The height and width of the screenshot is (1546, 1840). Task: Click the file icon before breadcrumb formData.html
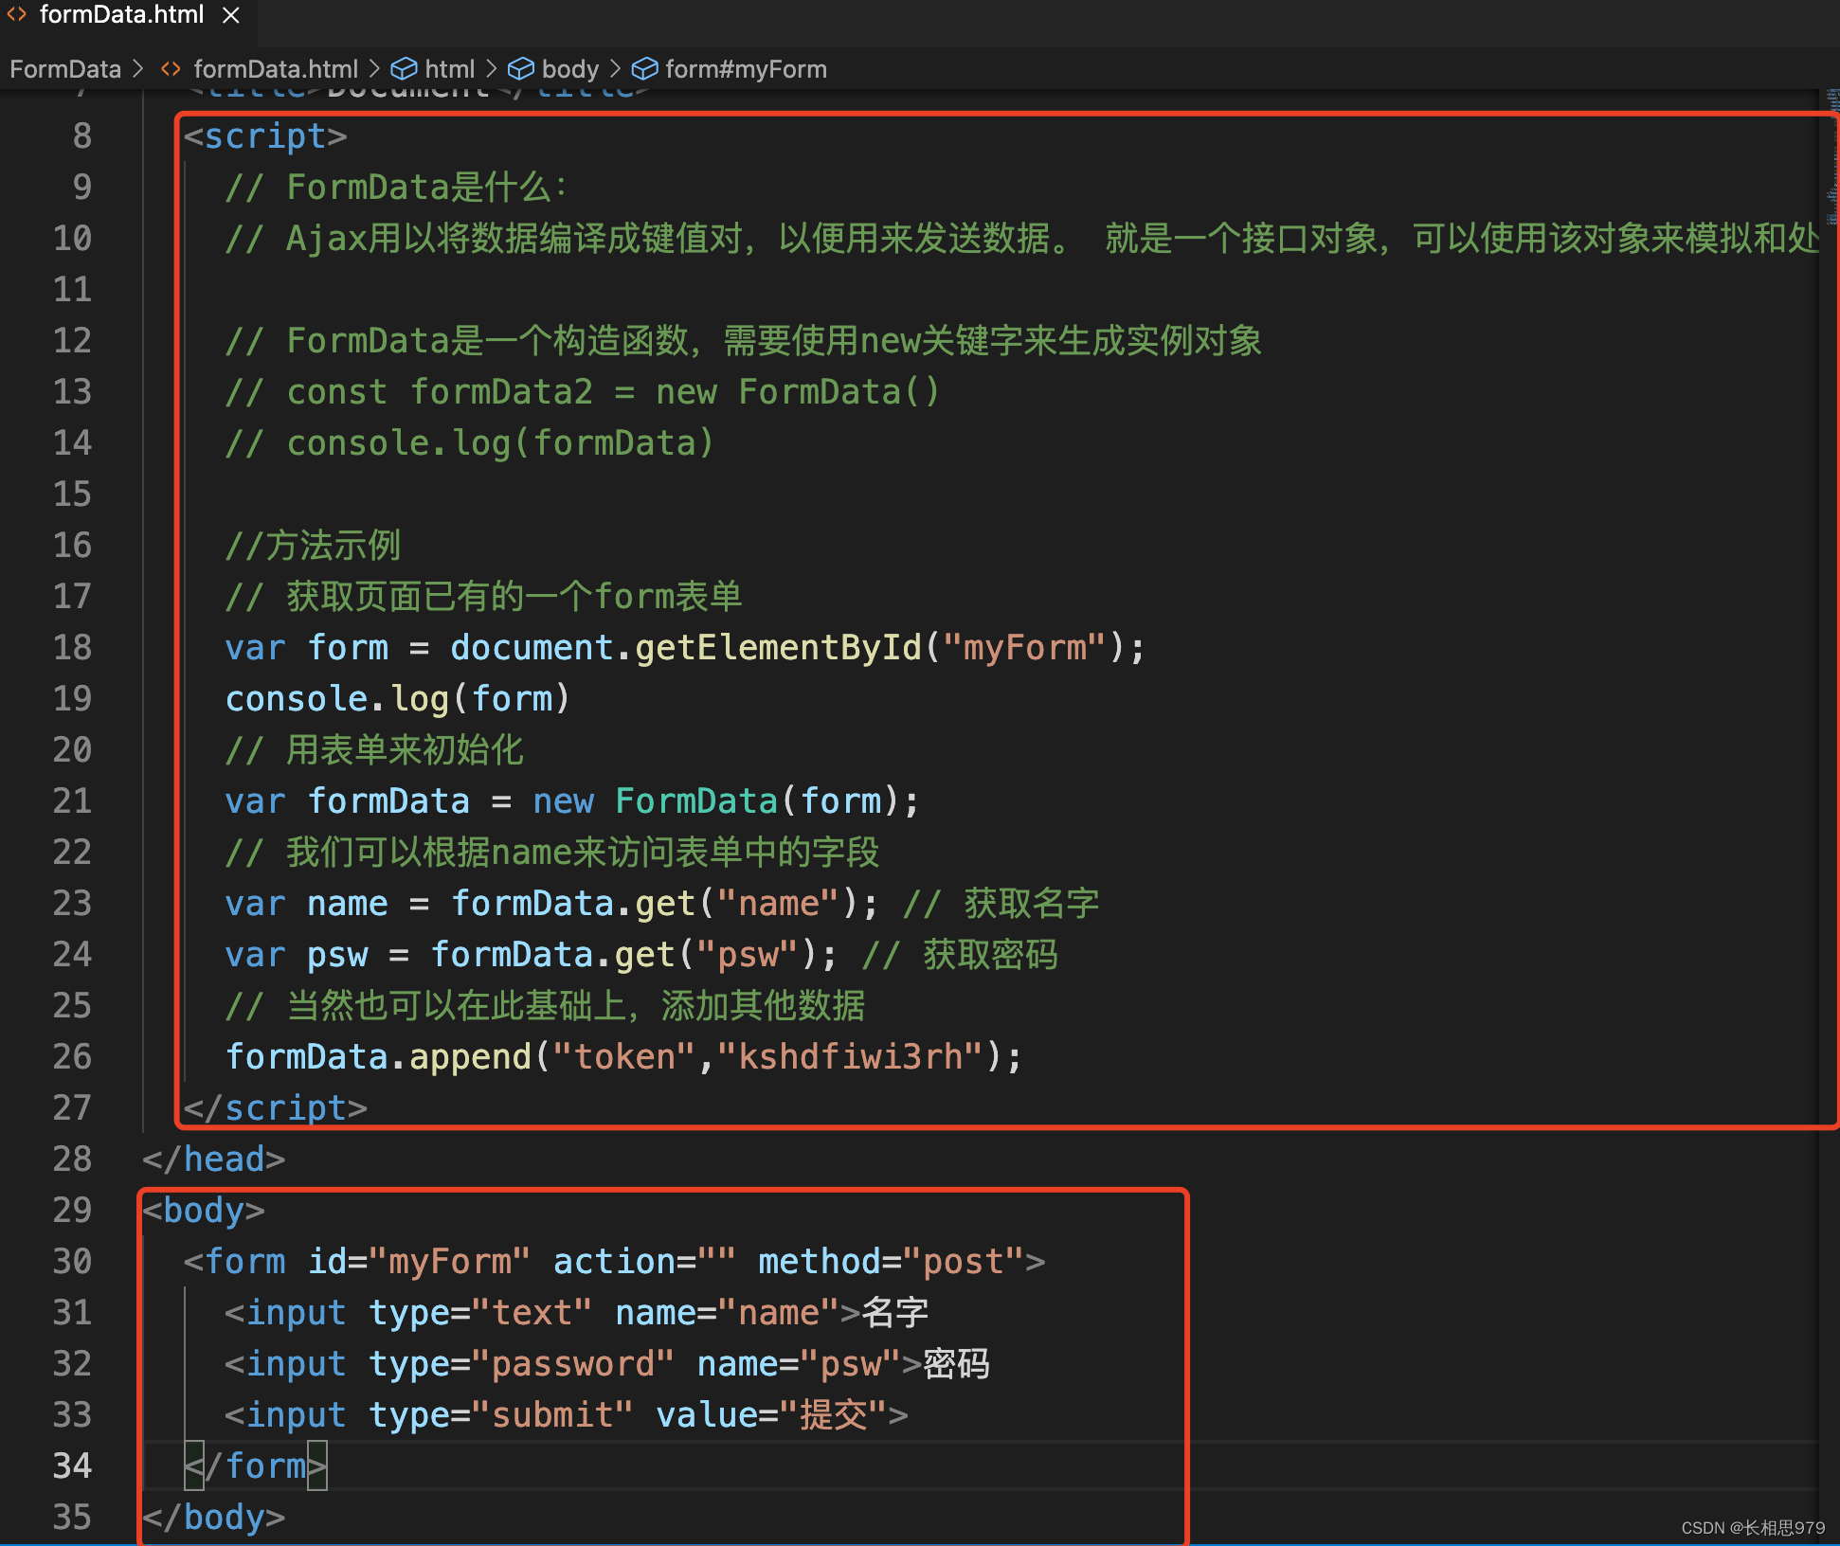point(171,69)
